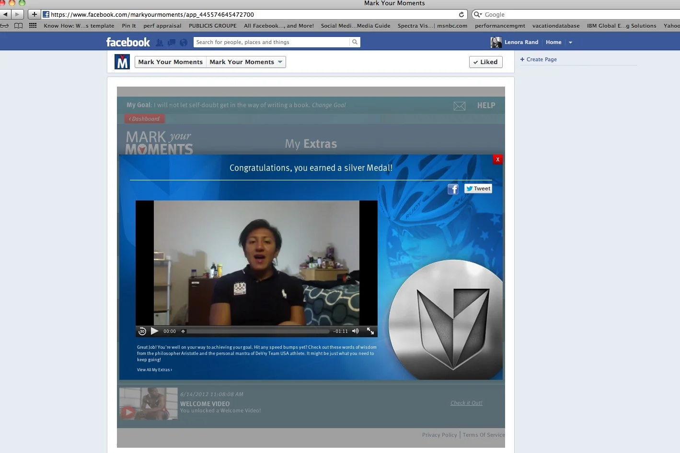
Task: Mute the video volume icon
Action: tap(355, 331)
